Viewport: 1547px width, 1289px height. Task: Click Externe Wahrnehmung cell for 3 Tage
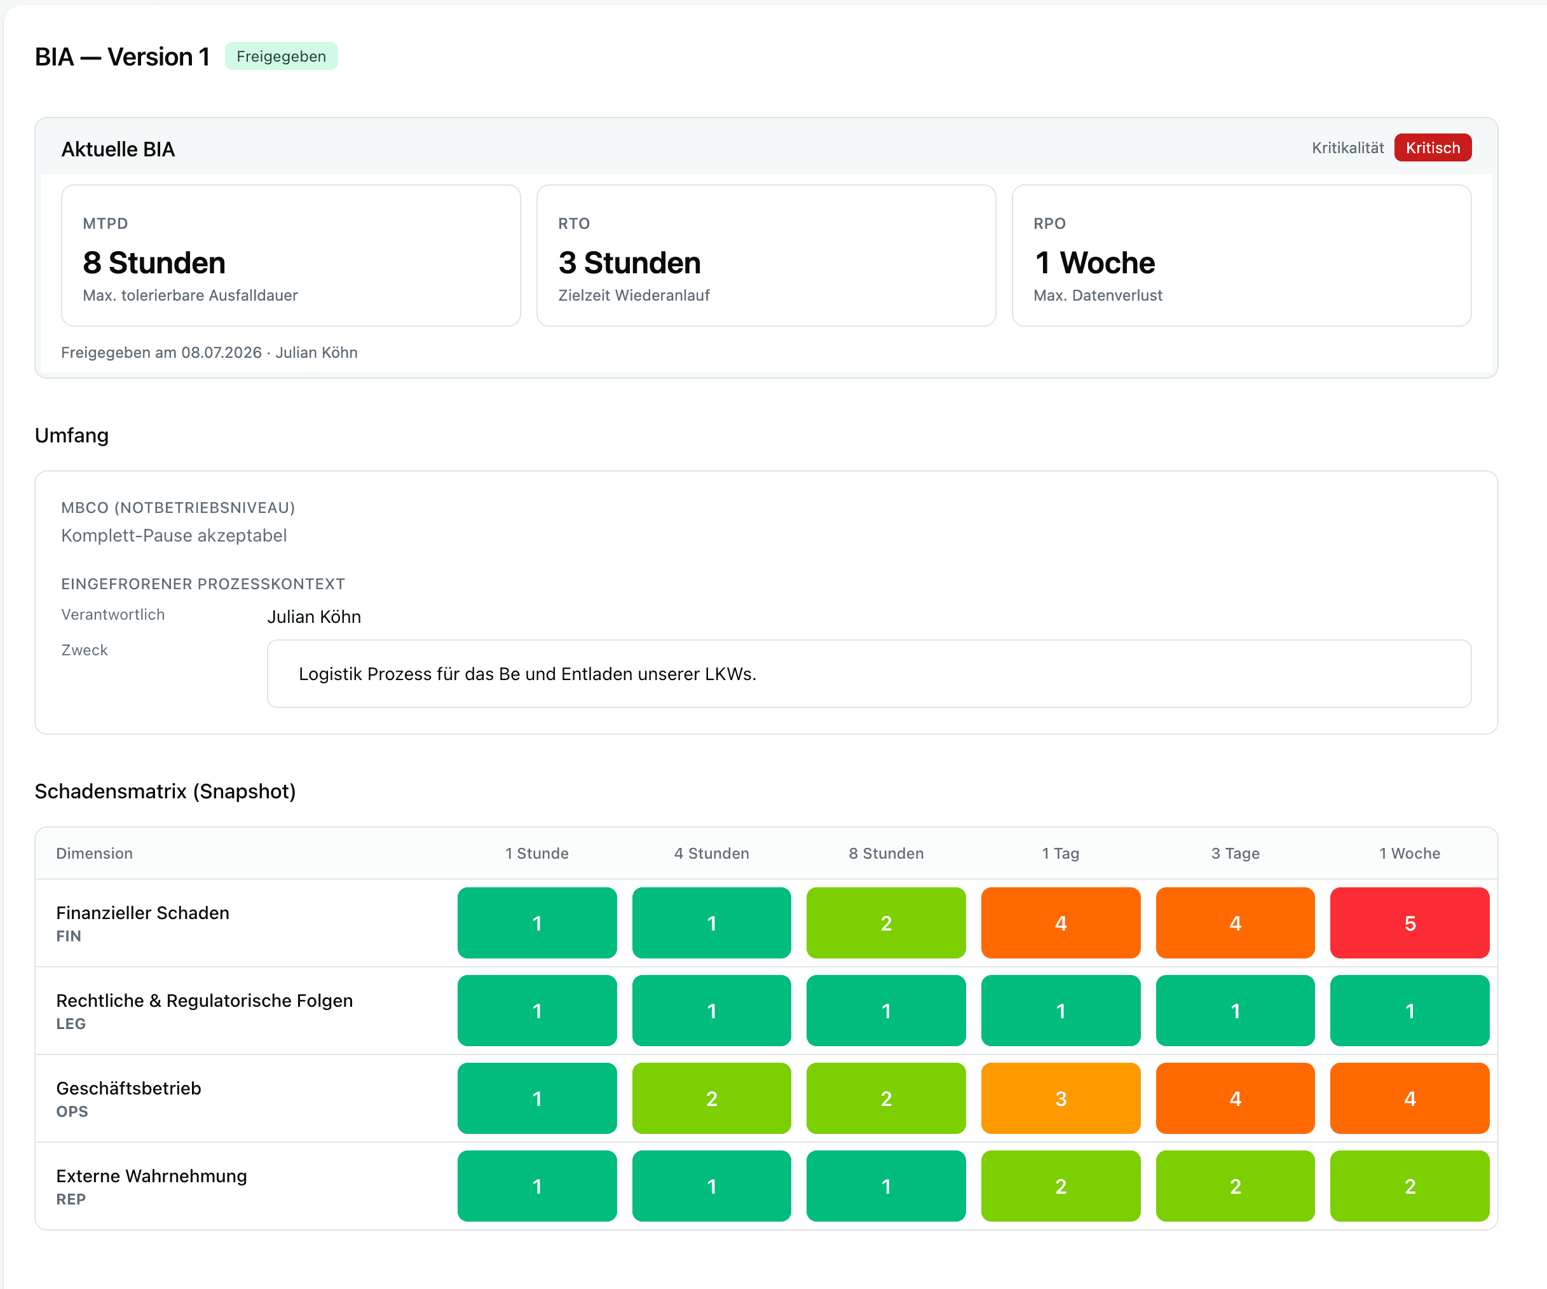(x=1236, y=1186)
